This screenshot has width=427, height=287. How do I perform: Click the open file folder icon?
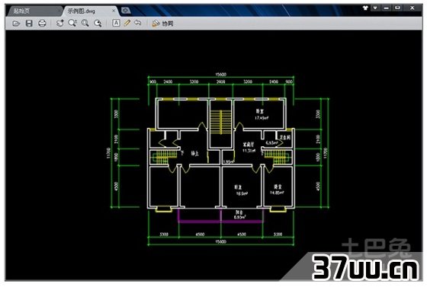pos(16,24)
